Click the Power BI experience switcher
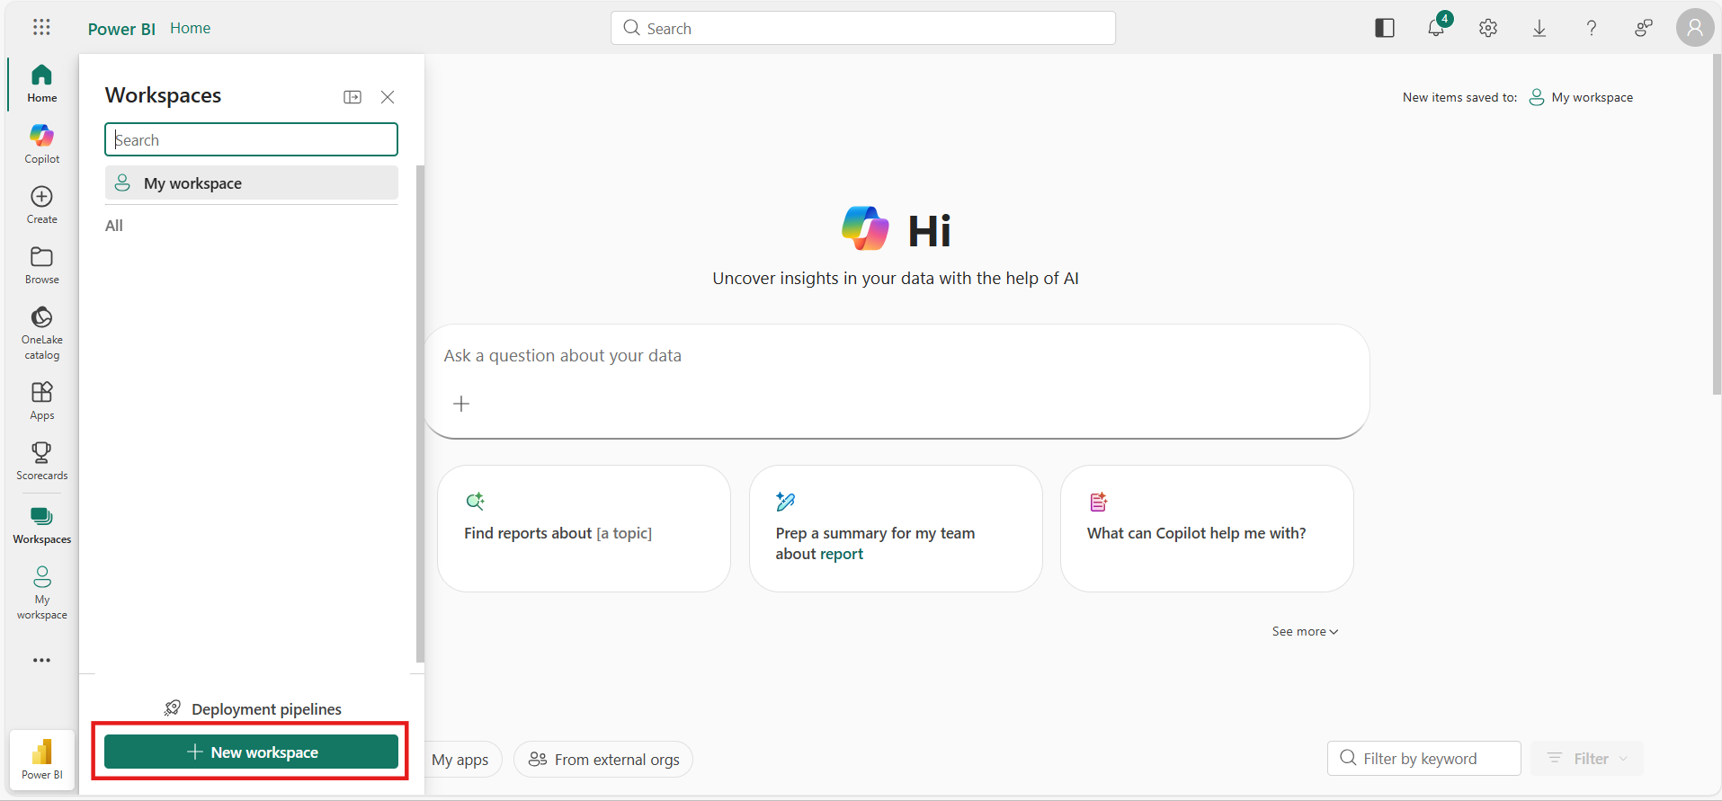This screenshot has height=801, width=1722. click(x=42, y=759)
